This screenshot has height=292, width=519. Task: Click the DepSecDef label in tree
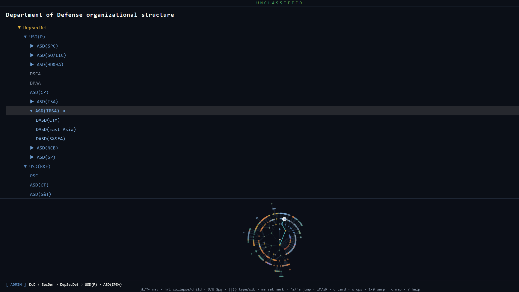point(35,27)
